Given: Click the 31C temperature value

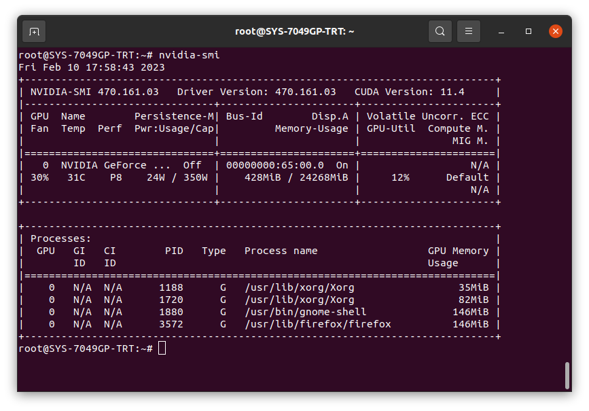Looking at the screenshot, I should pos(76,177).
